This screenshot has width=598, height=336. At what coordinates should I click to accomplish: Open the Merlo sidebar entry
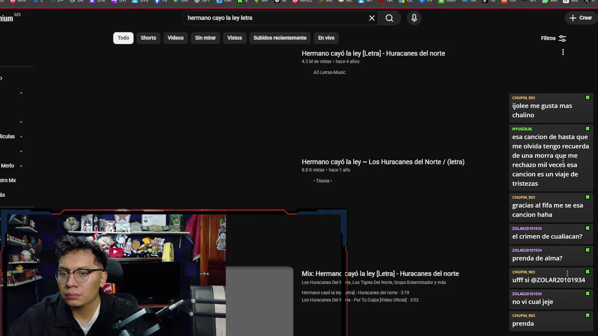(x=7, y=166)
